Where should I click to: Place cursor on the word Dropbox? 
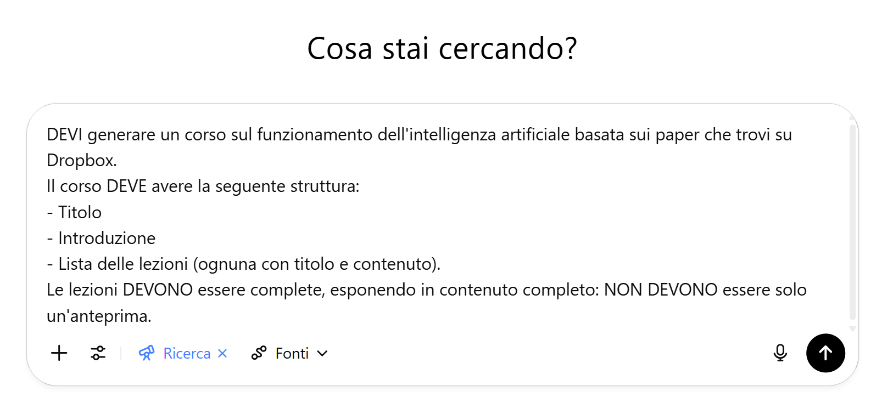click(x=82, y=160)
